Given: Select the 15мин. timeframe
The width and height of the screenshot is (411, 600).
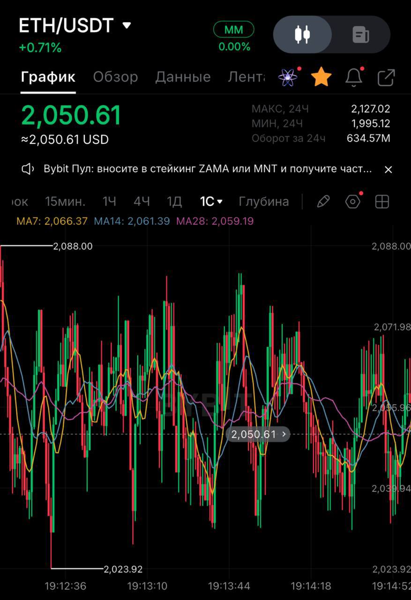Looking at the screenshot, I should click(x=65, y=202).
